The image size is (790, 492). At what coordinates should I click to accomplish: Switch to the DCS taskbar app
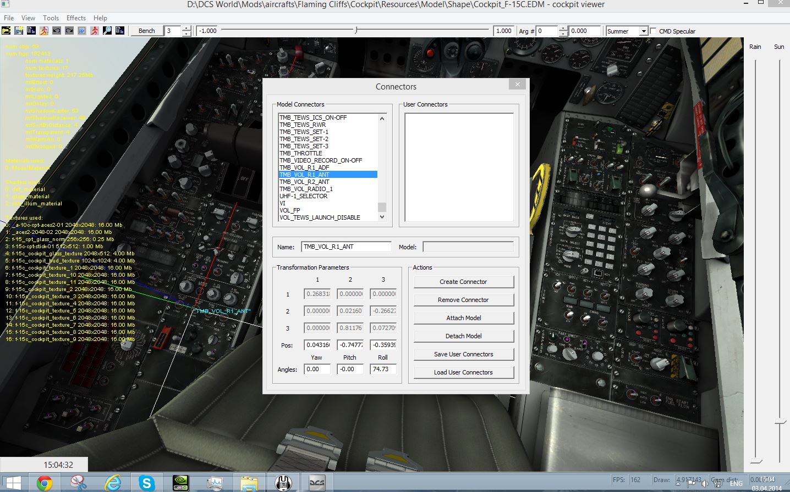pos(317,483)
